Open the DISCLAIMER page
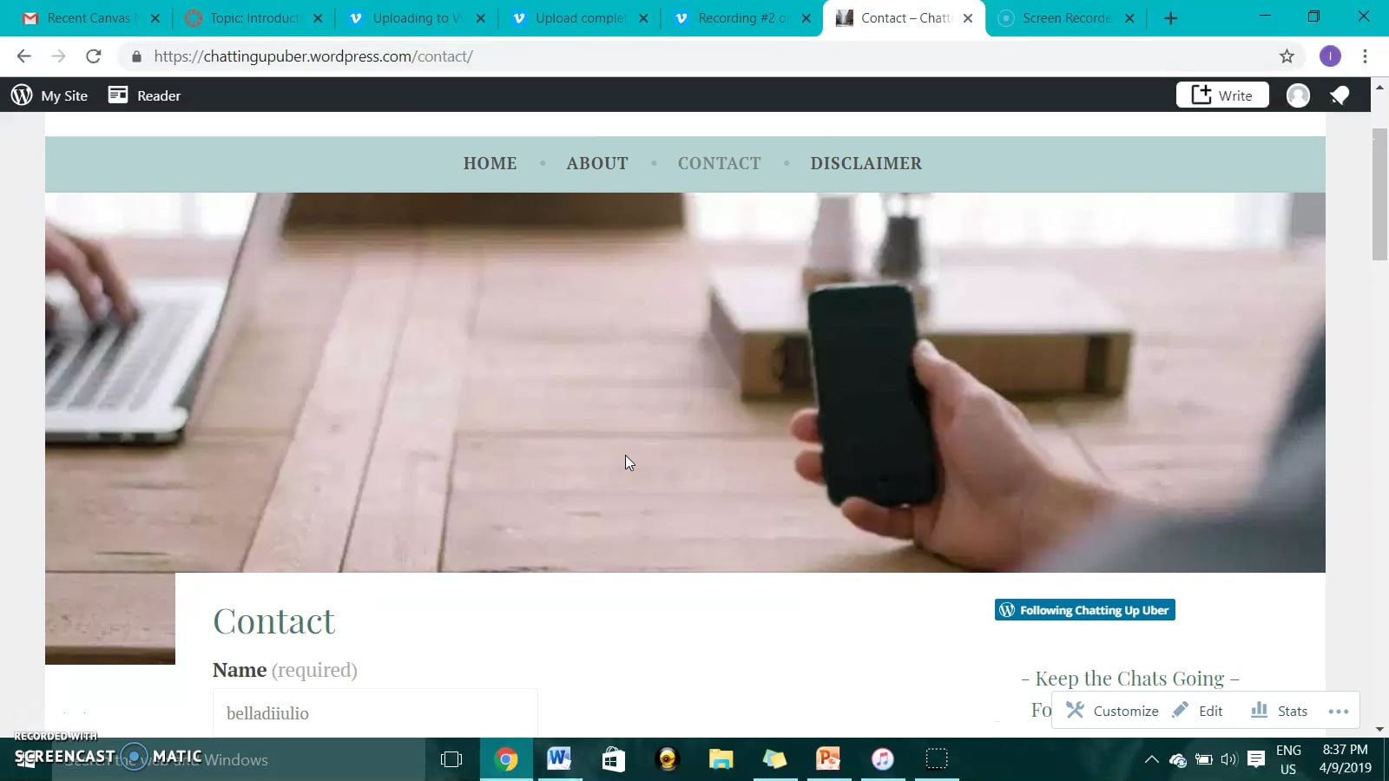 tap(866, 163)
